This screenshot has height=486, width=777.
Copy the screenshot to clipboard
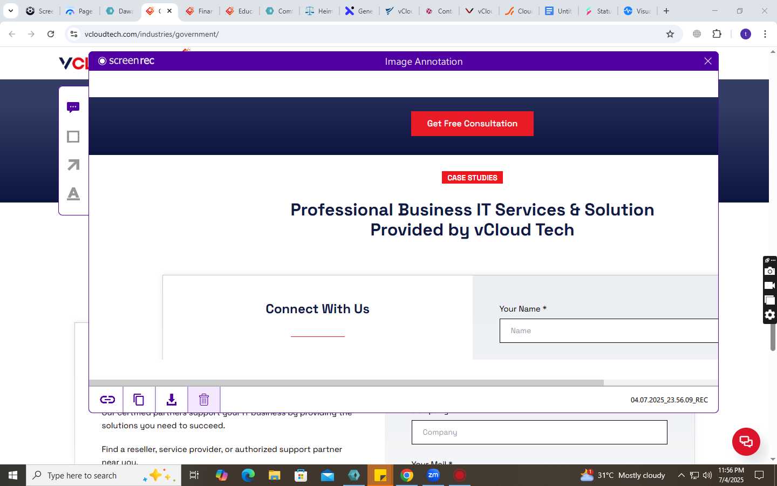tap(139, 400)
